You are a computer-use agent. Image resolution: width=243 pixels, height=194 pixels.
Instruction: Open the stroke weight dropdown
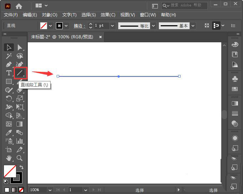click(x=113, y=26)
